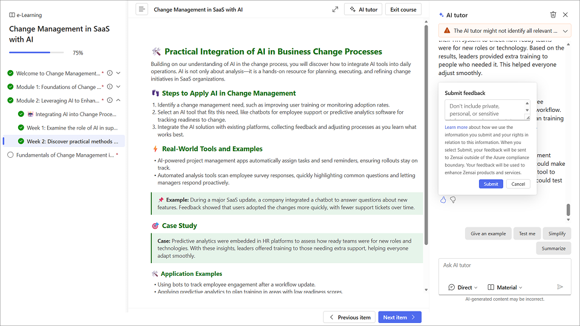The height and width of the screenshot is (326, 580).
Task: Expand Module 1 Foundations section
Action: 119,87
